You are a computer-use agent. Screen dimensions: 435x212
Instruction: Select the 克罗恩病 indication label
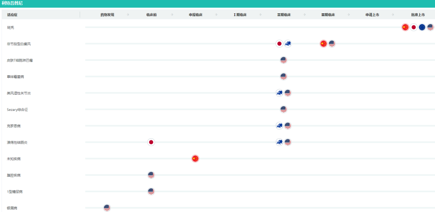[x=14, y=126]
